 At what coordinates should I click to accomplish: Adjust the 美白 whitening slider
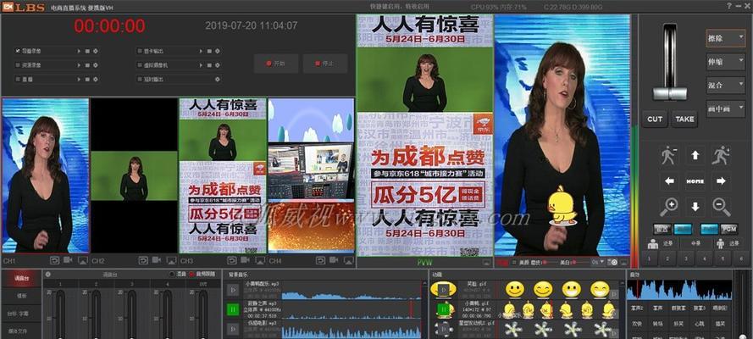[x=574, y=263]
